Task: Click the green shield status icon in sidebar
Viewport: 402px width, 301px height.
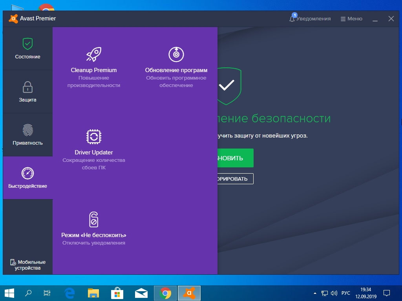Action: coord(28,44)
